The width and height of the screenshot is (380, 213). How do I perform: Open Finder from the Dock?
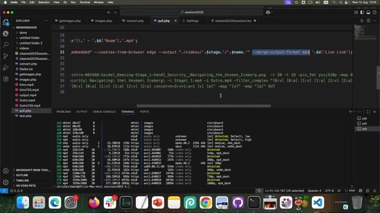point(23,202)
